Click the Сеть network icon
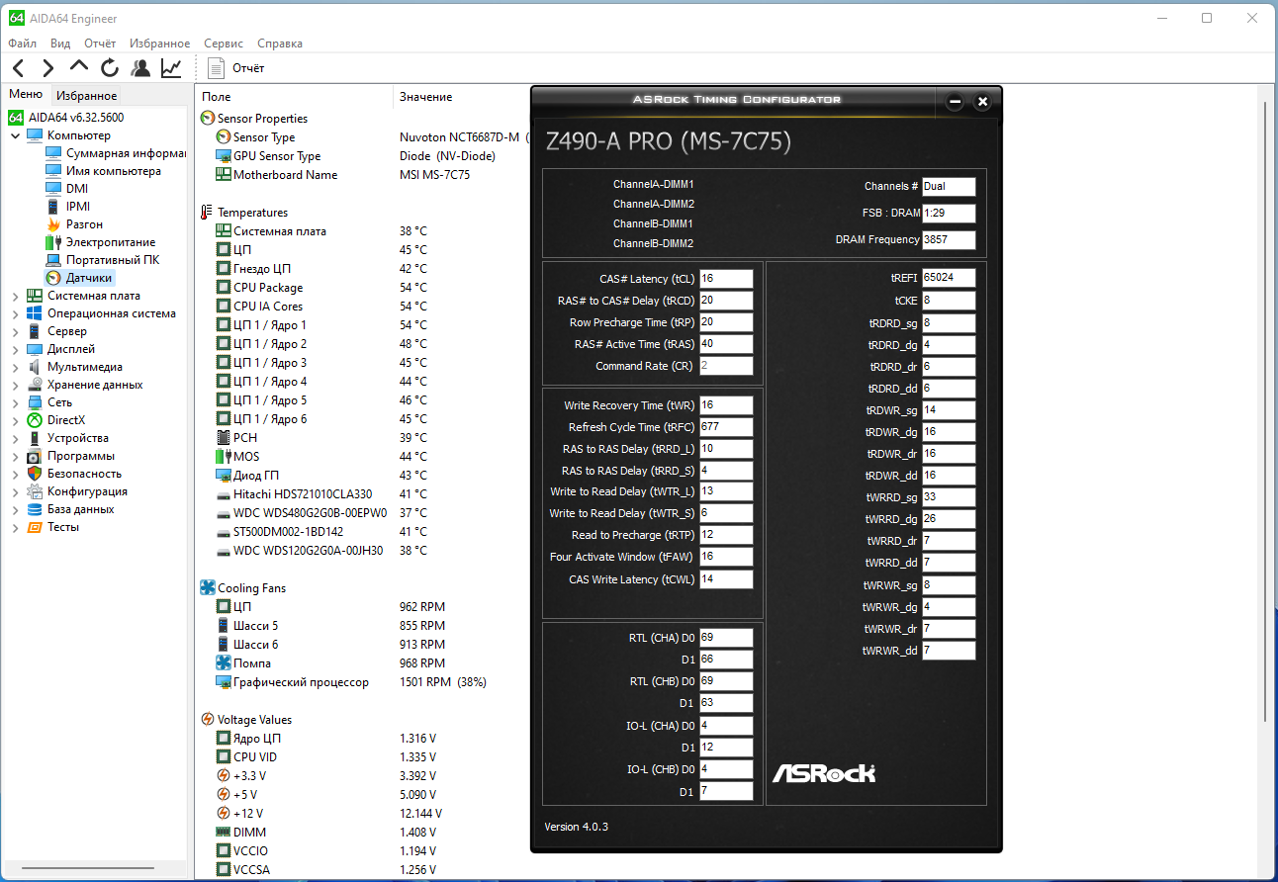The width and height of the screenshot is (1278, 882). (35, 402)
